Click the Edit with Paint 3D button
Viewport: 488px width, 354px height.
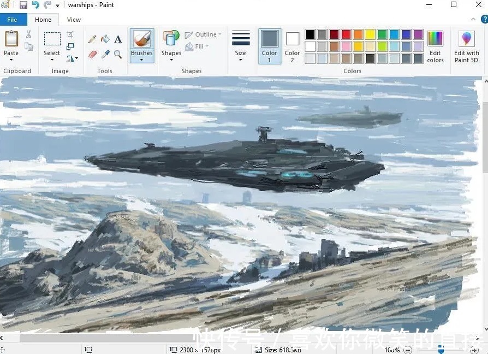(466, 46)
